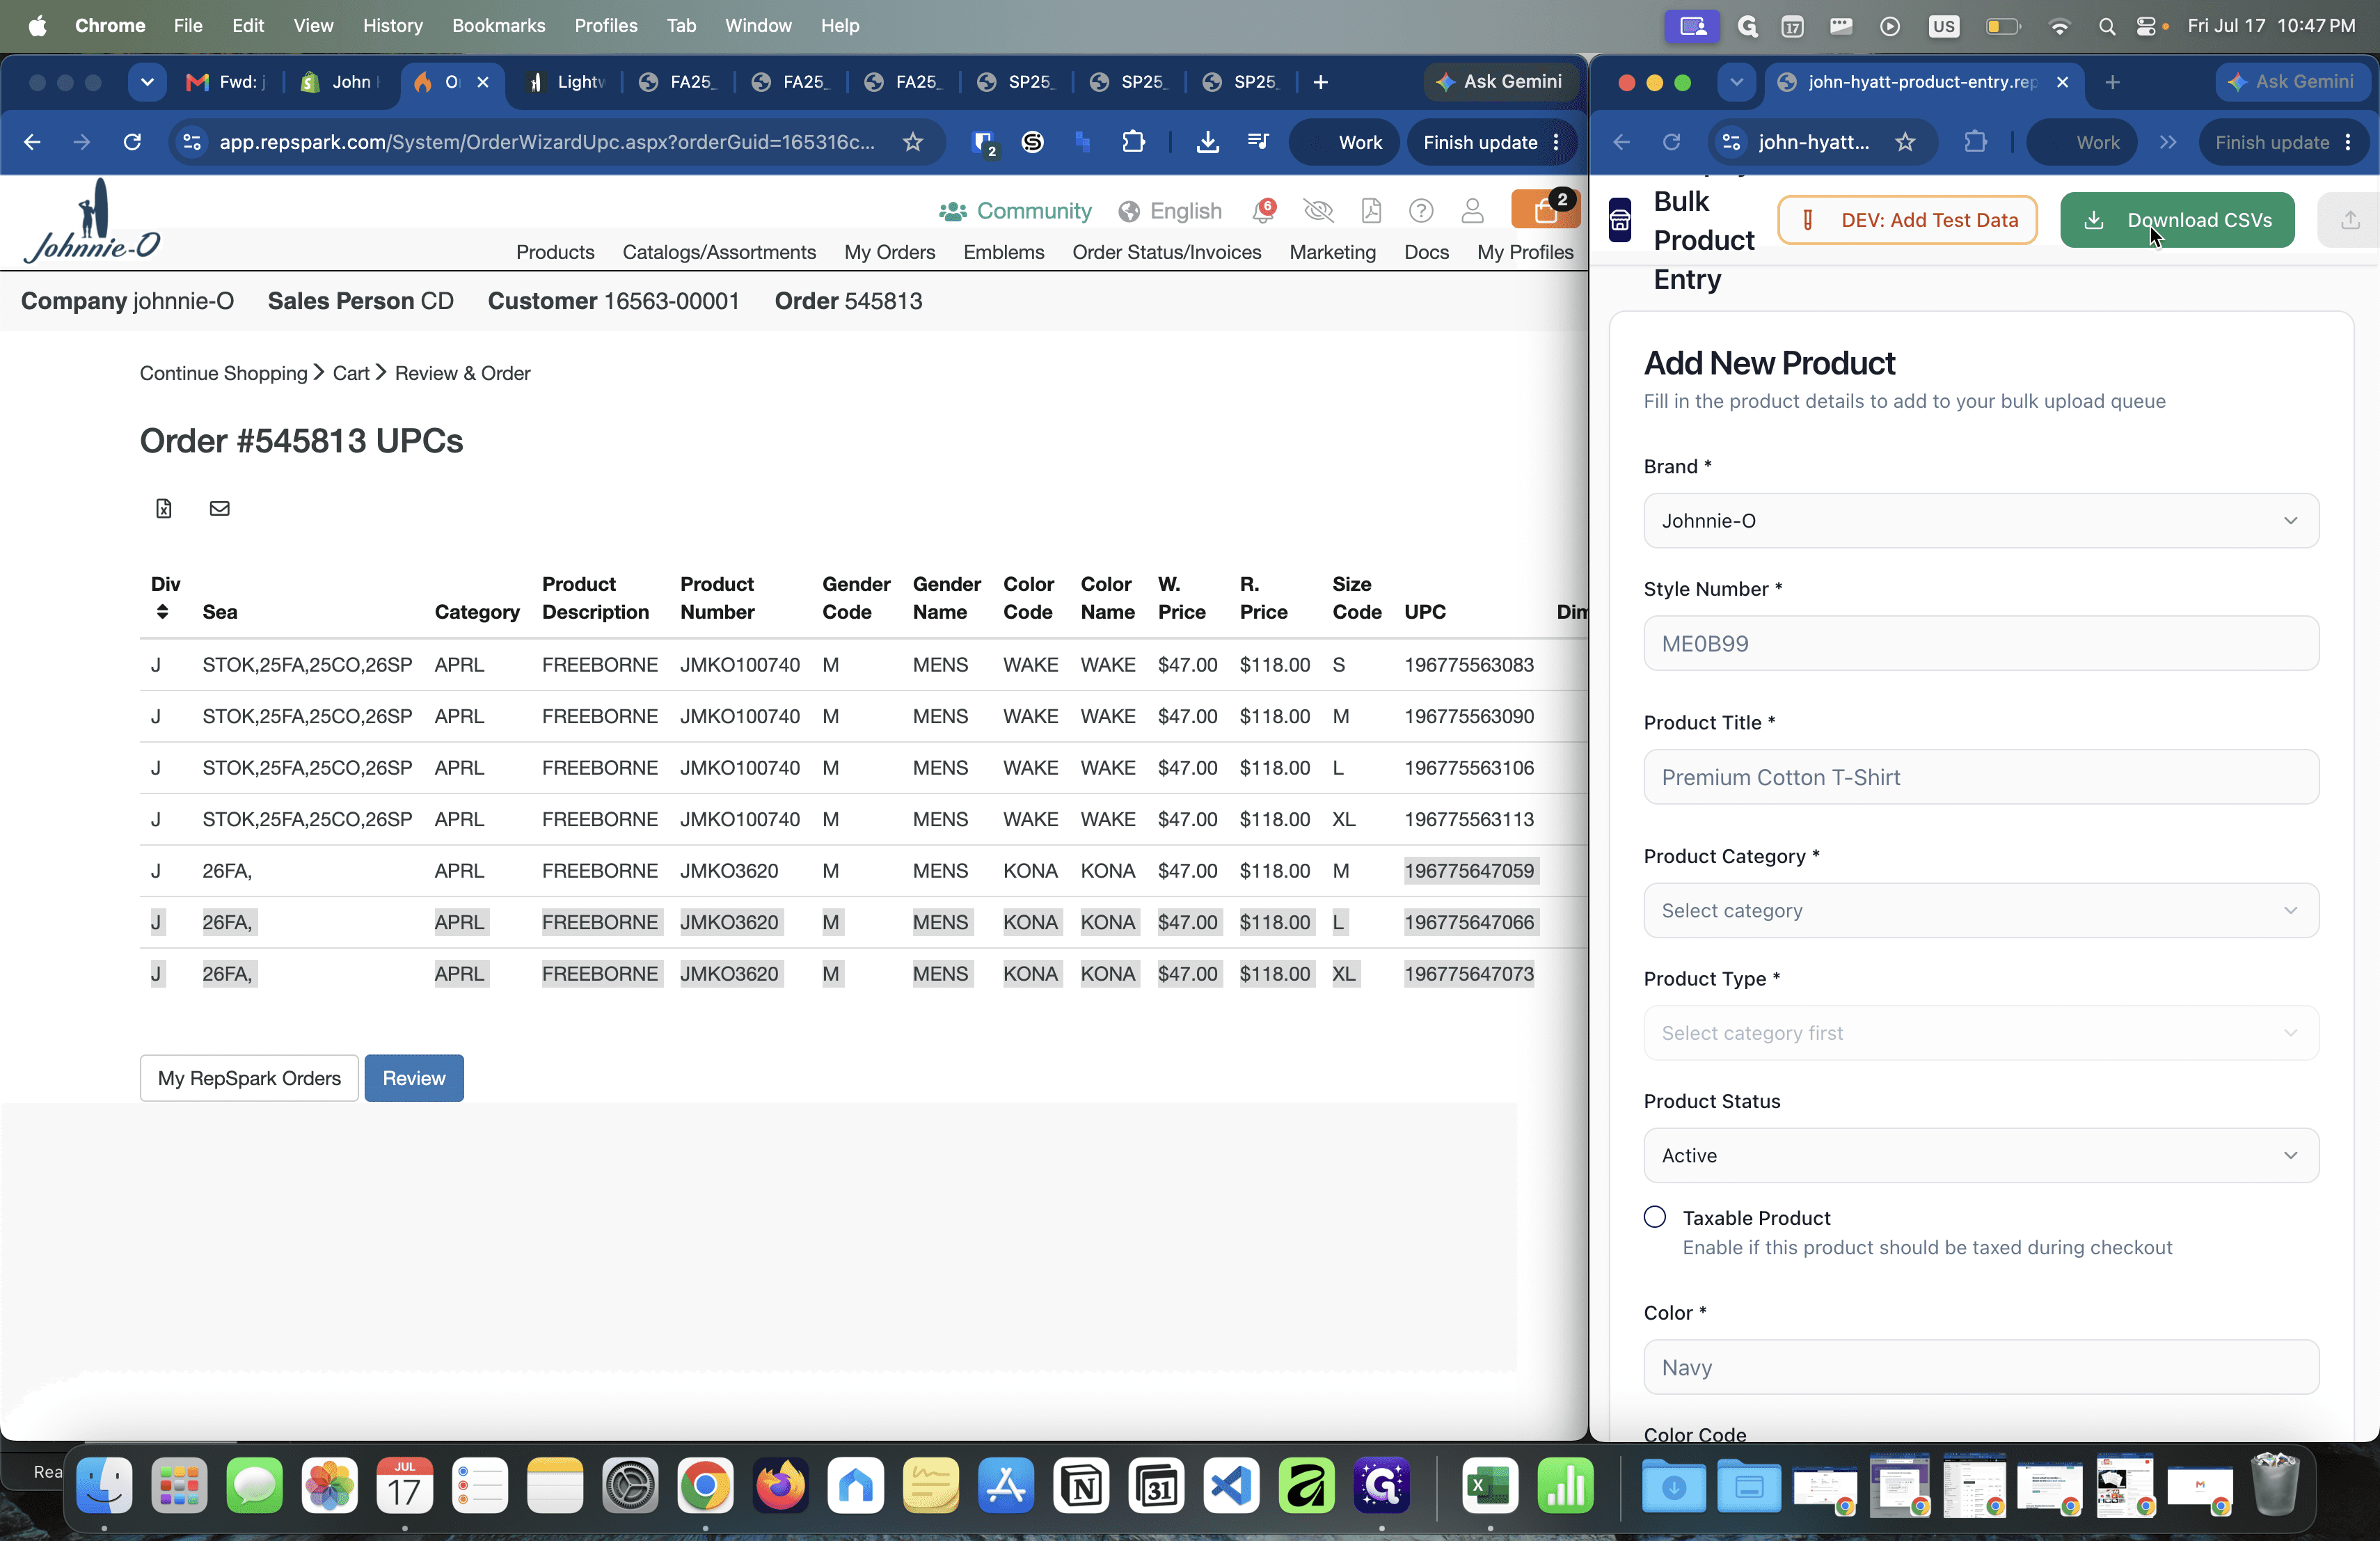
Task: Open the Products nav menu
Action: coord(555,252)
